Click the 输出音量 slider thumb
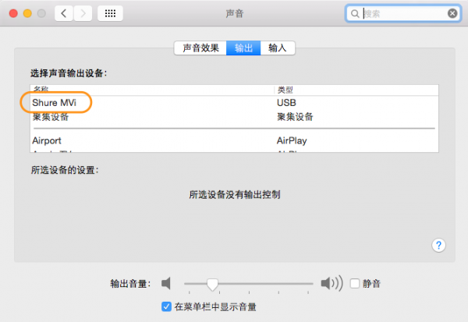Screen dimensions: 468x322 (212, 285)
